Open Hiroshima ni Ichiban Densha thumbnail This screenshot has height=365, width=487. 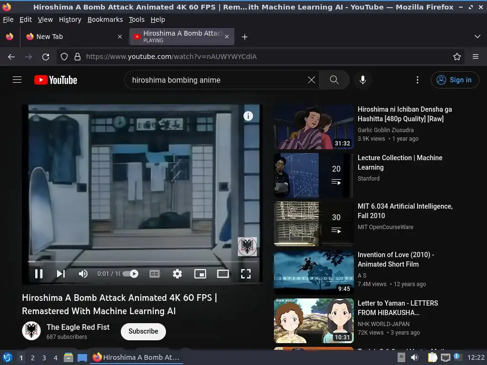pos(314,127)
